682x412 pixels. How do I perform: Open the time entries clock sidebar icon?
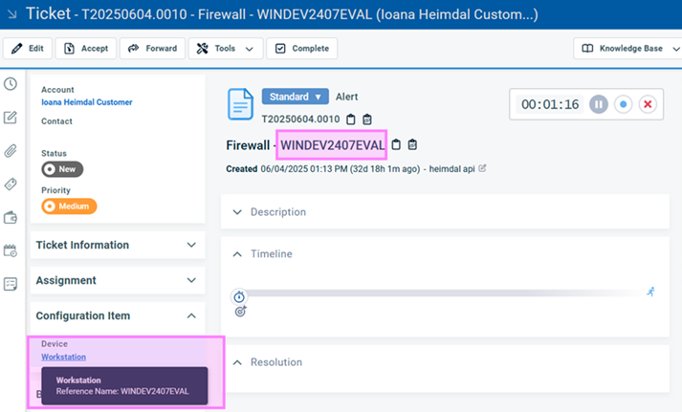(x=11, y=83)
